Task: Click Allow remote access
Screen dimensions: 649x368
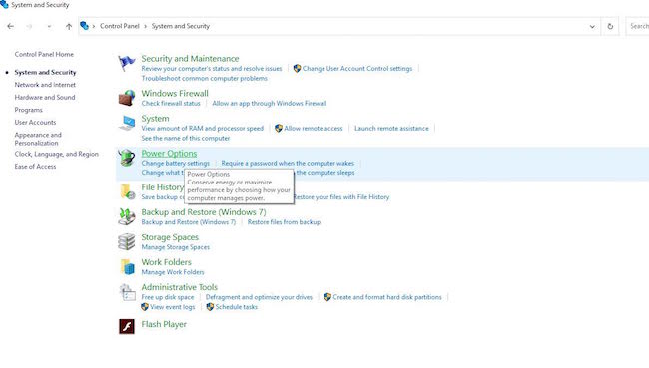Action: pos(314,129)
